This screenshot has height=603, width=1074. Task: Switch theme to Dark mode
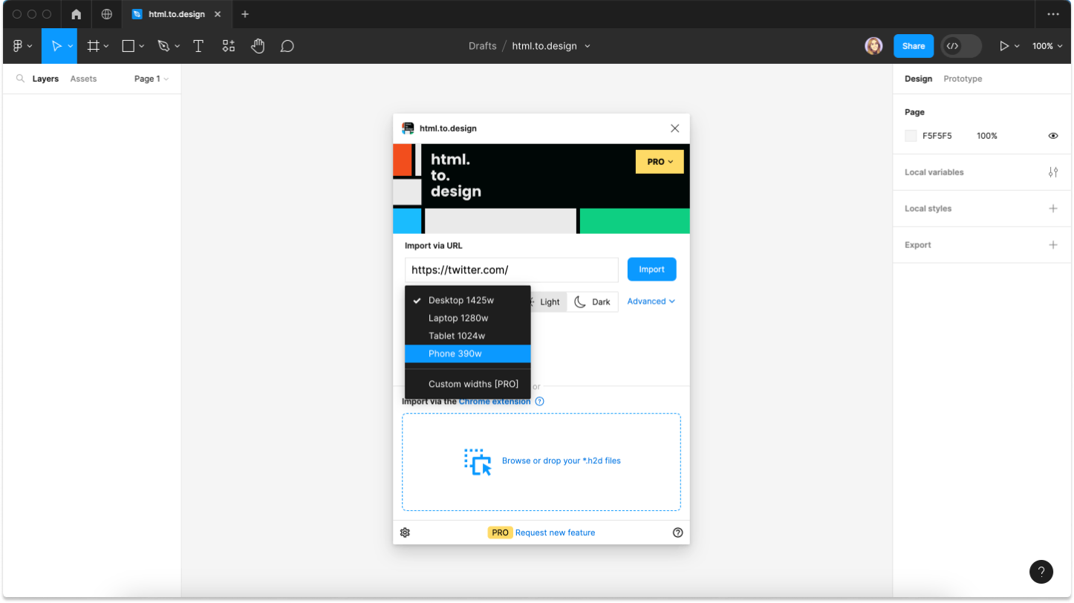(593, 301)
